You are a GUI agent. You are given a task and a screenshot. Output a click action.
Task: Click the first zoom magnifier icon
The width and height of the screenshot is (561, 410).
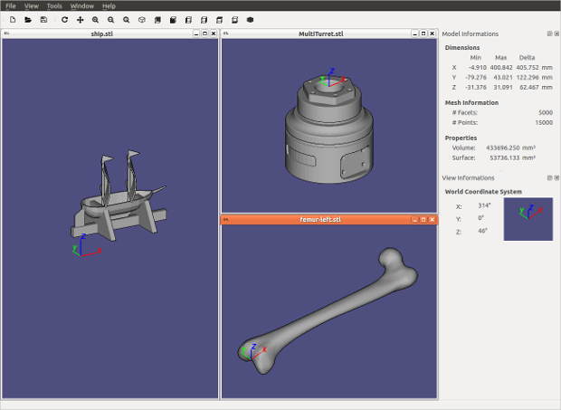coord(95,20)
